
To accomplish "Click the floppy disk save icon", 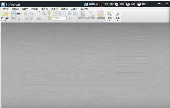I will pos(13,14).
